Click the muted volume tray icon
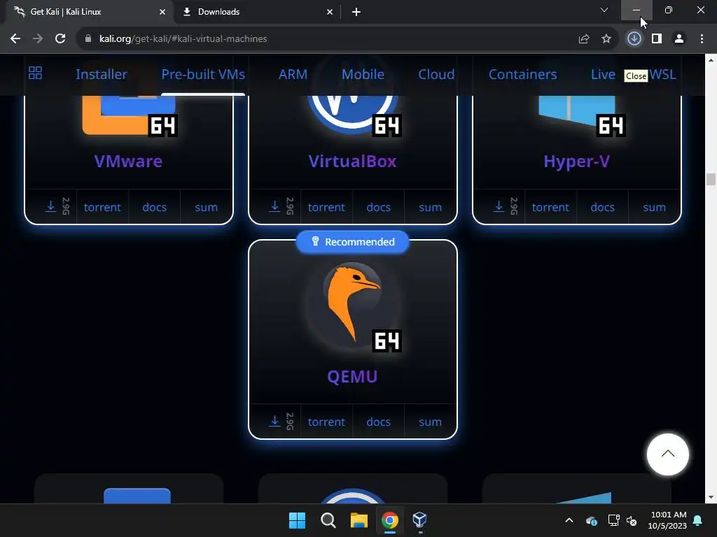The image size is (717, 537). click(x=632, y=520)
